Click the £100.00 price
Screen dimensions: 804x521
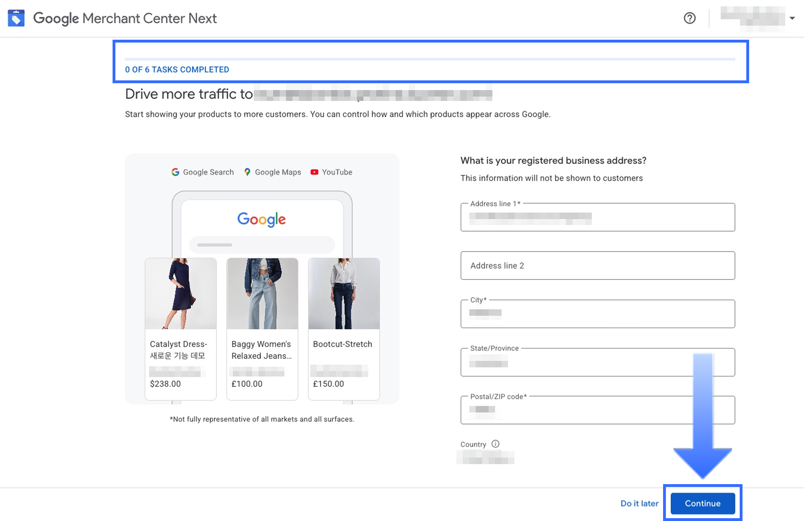pos(247,384)
